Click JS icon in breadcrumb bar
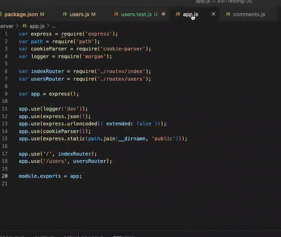This screenshot has width=281, height=237. click(24, 26)
